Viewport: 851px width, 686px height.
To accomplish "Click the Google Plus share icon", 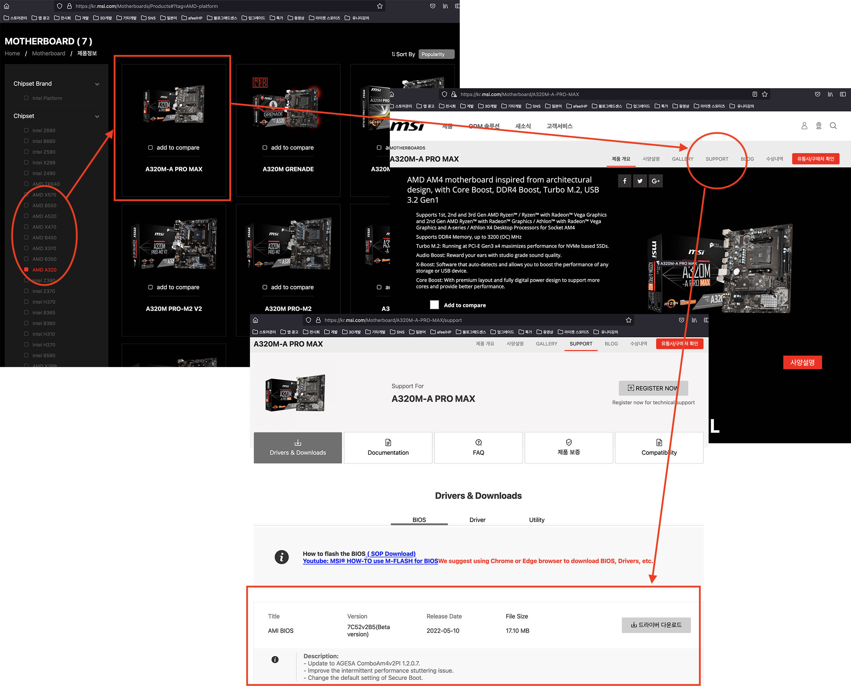I will pos(655,181).
